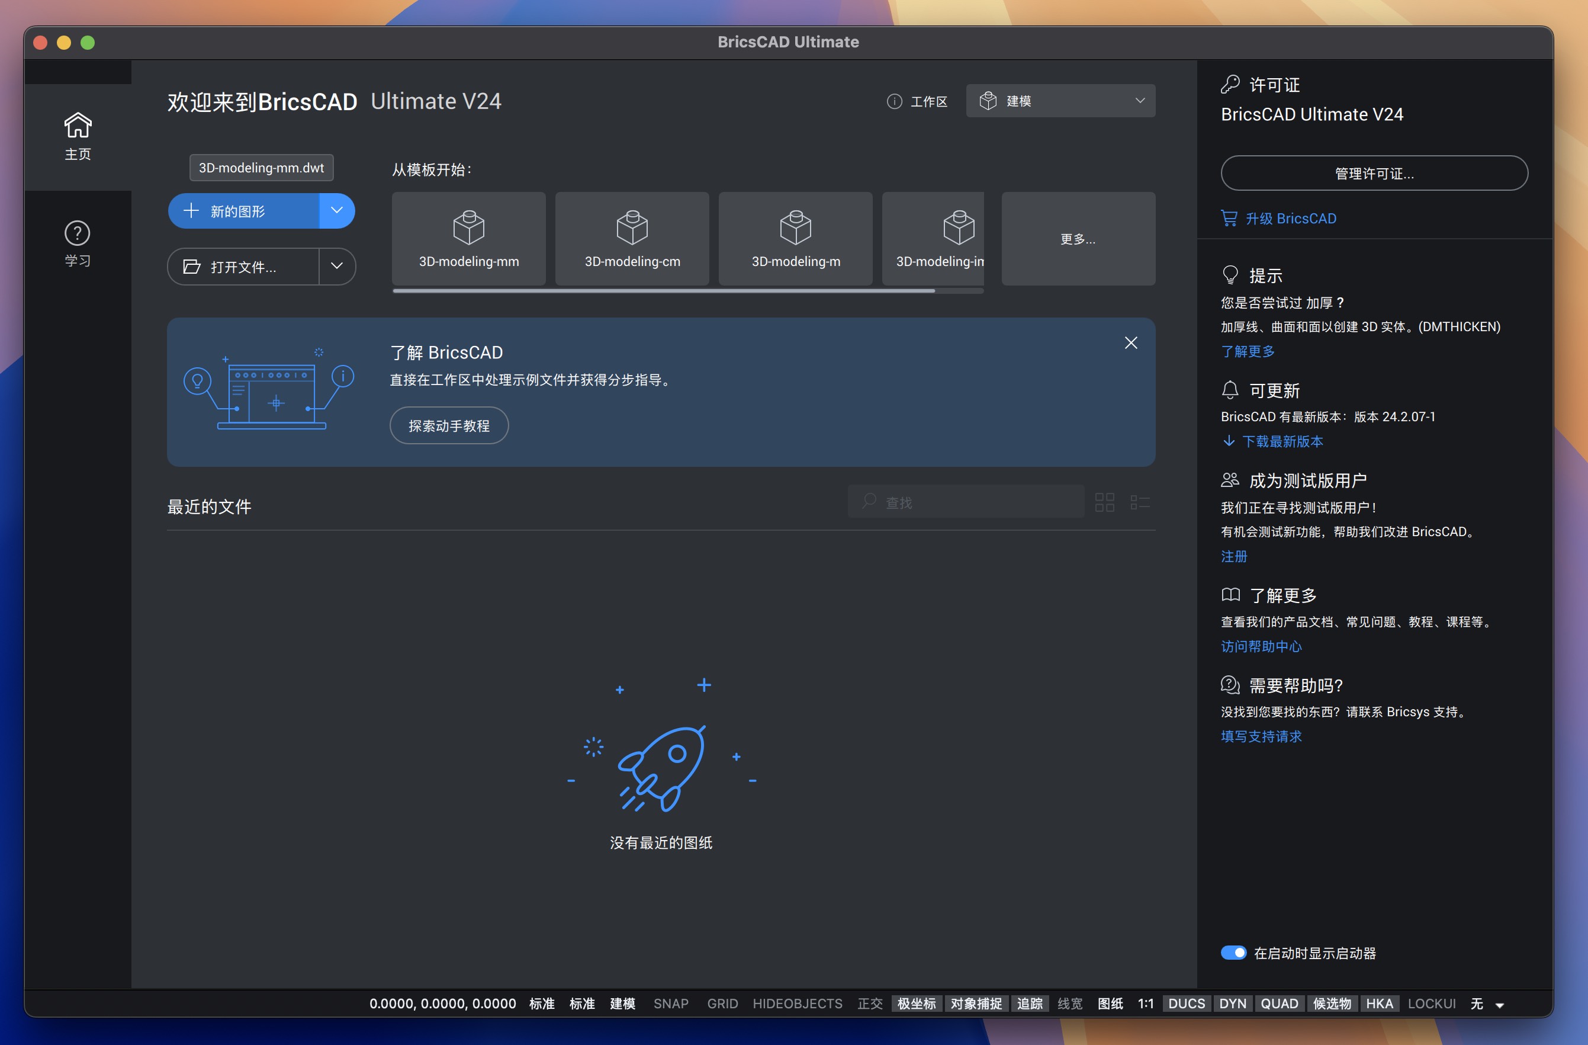This screenshot has width=1588, height=1045.
Task: Click the folder icon on 打开文件 button
Action: pos(191,267)
